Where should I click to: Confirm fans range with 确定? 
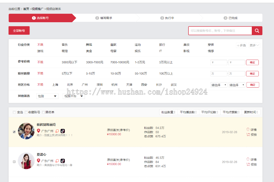coord(252,74)
